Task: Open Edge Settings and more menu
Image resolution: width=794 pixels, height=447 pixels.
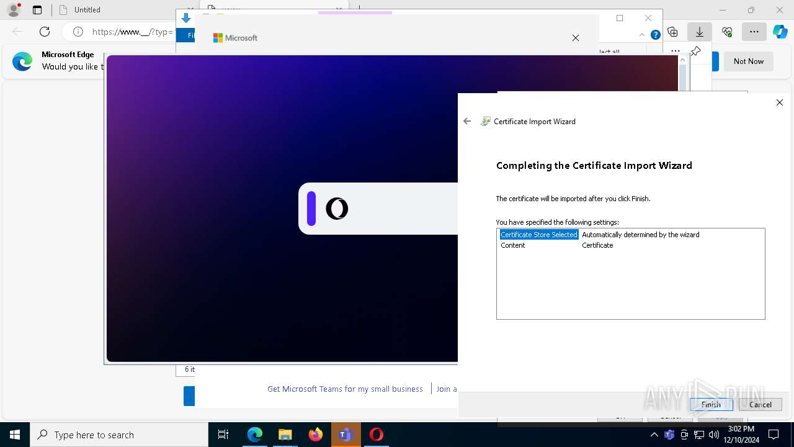Action: [x=754, y=32]
